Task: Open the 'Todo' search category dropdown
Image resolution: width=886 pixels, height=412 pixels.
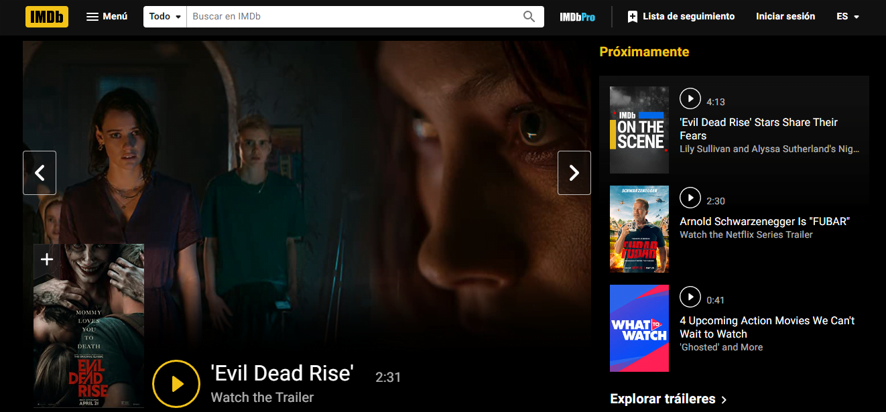Action: [164, 16]
